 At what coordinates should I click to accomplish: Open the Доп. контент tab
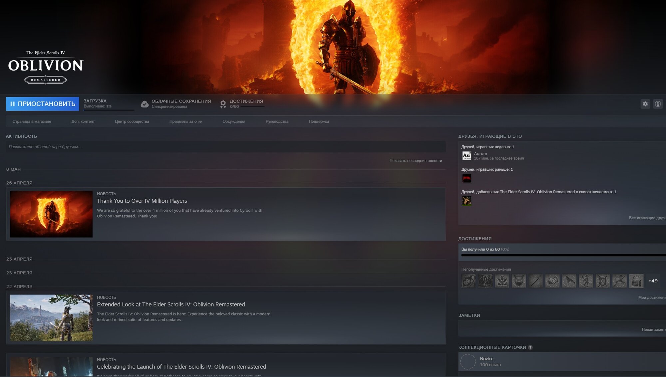coord(83,121)
